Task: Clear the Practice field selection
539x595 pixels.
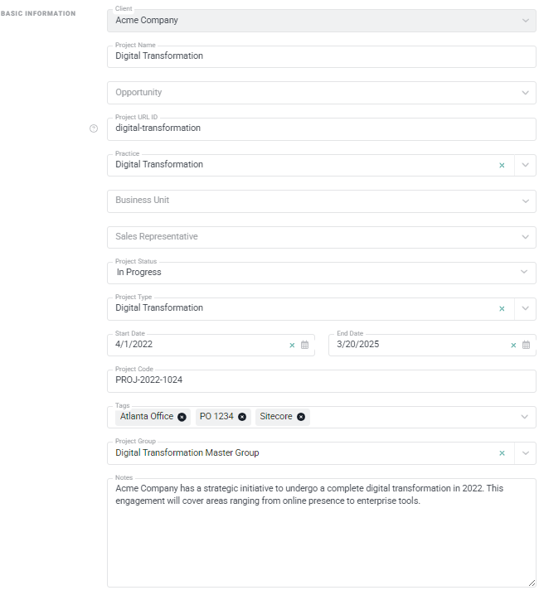Action: [502, 165]
